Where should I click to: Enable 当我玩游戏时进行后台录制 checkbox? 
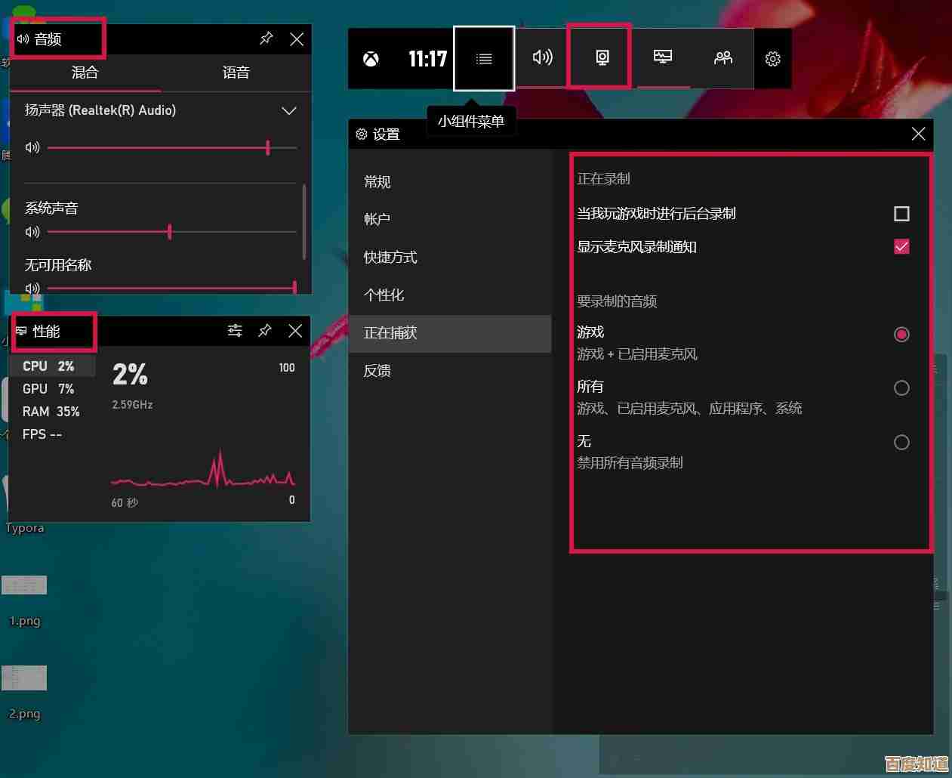(901, 214)
